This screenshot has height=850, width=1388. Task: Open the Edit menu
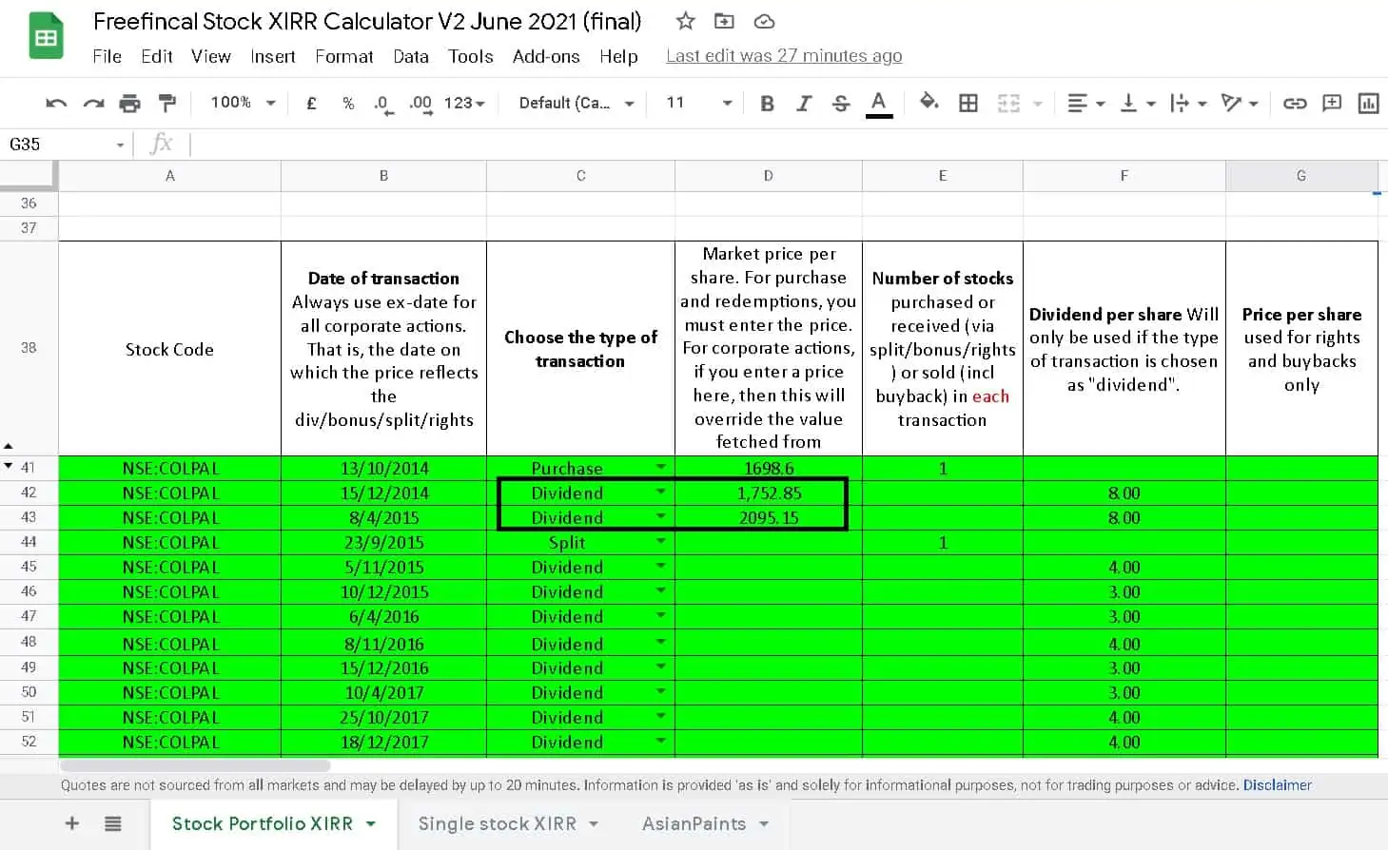(x=157, y=56)
